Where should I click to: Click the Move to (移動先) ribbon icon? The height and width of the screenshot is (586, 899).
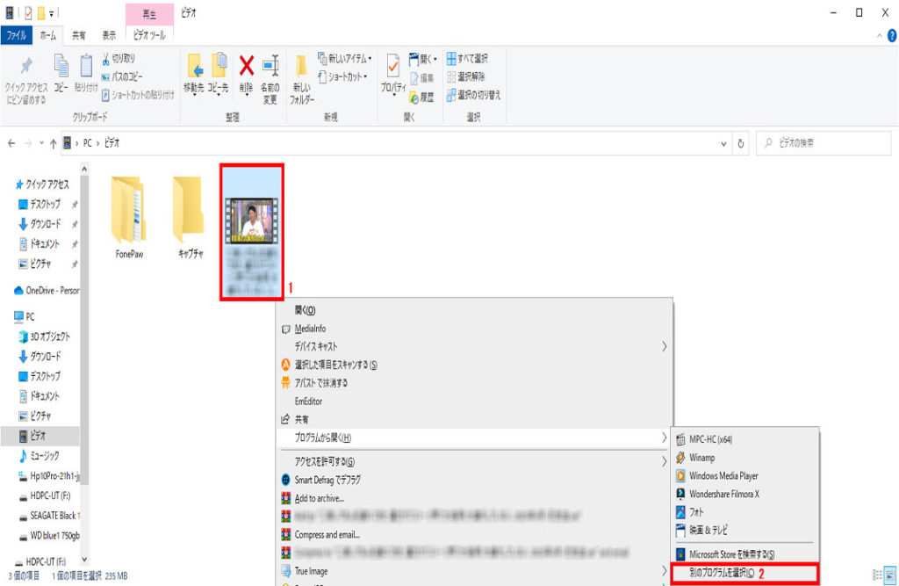click(x=194, y=67)
